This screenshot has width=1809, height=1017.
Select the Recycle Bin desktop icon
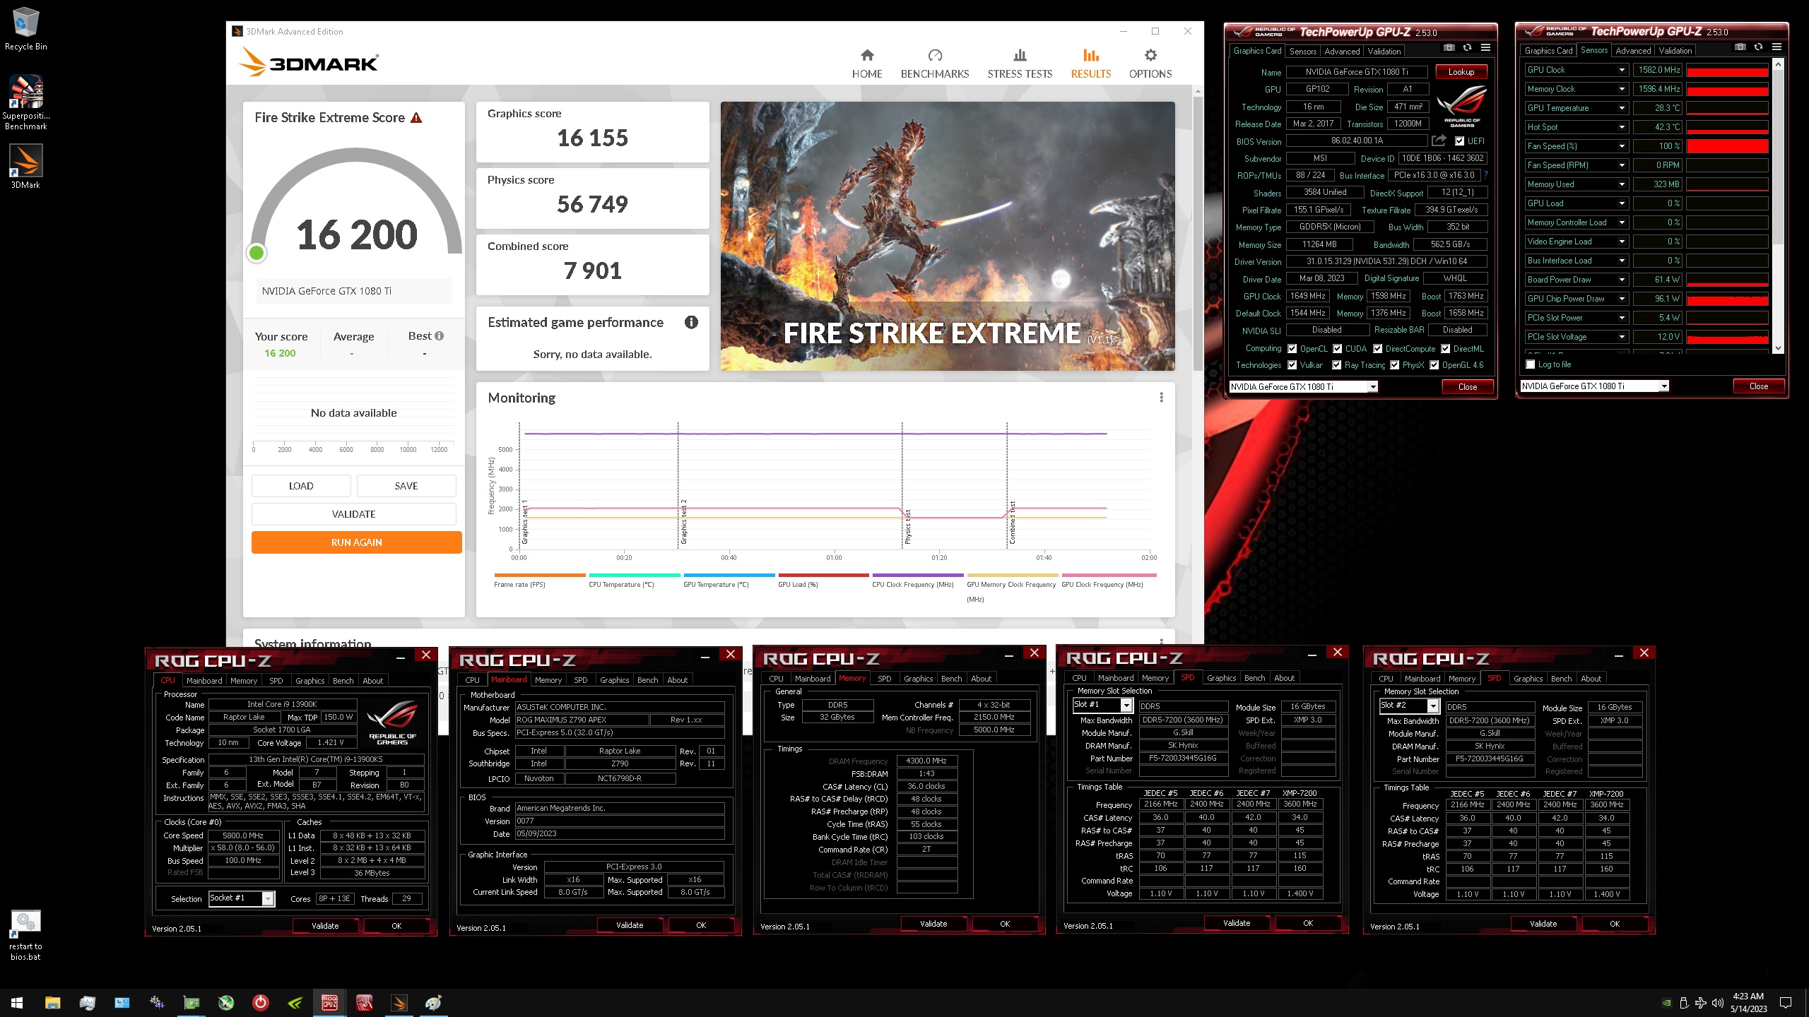(x=25, y=30)
